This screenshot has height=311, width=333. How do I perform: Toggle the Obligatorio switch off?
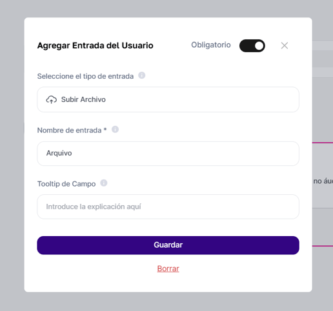click(252, 46)
